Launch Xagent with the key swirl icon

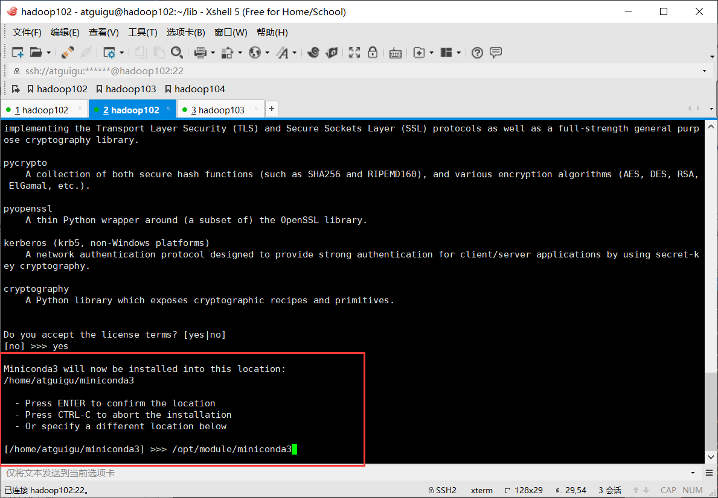(332, 52)
